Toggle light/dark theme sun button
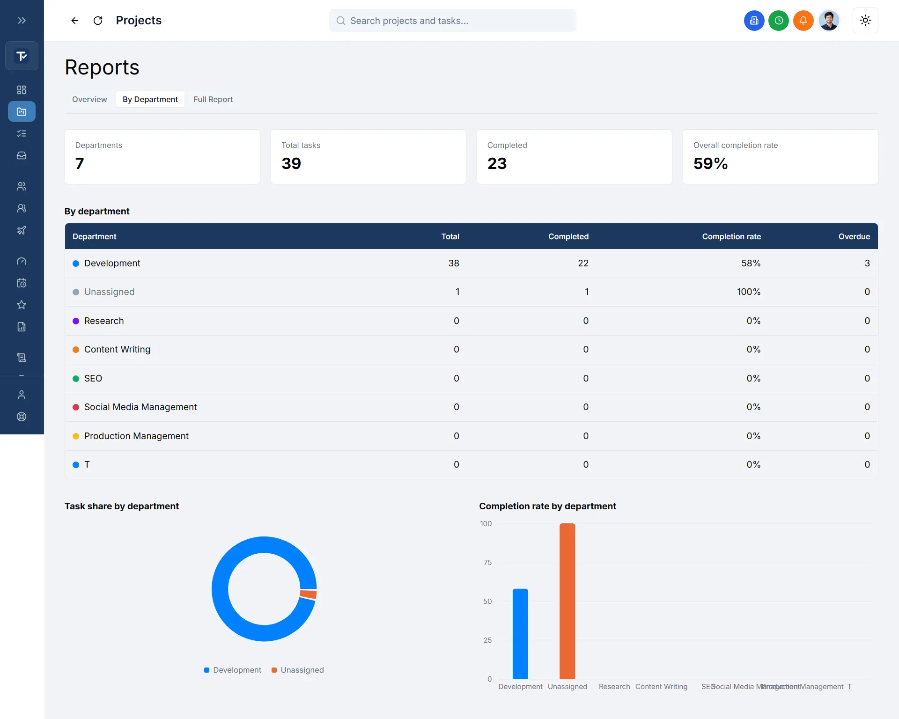 [x=865, y=21]
